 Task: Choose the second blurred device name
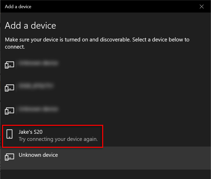point(36,86)
